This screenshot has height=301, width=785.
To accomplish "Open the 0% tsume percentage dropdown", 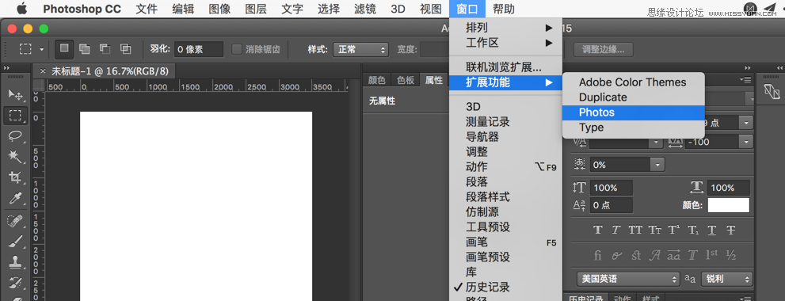I will 657,164.
